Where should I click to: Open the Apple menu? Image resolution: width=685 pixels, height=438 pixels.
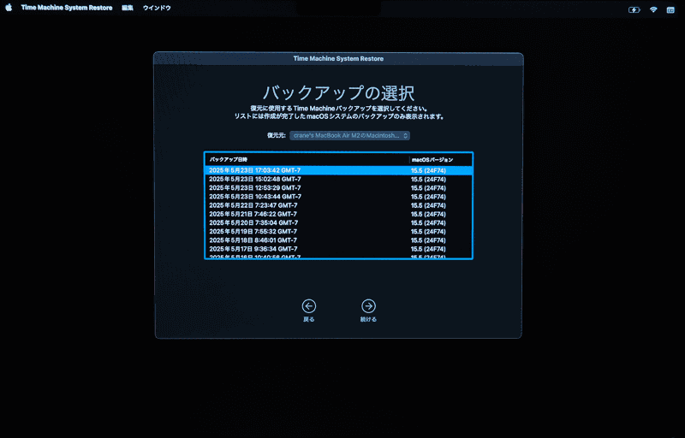point(9,8)
